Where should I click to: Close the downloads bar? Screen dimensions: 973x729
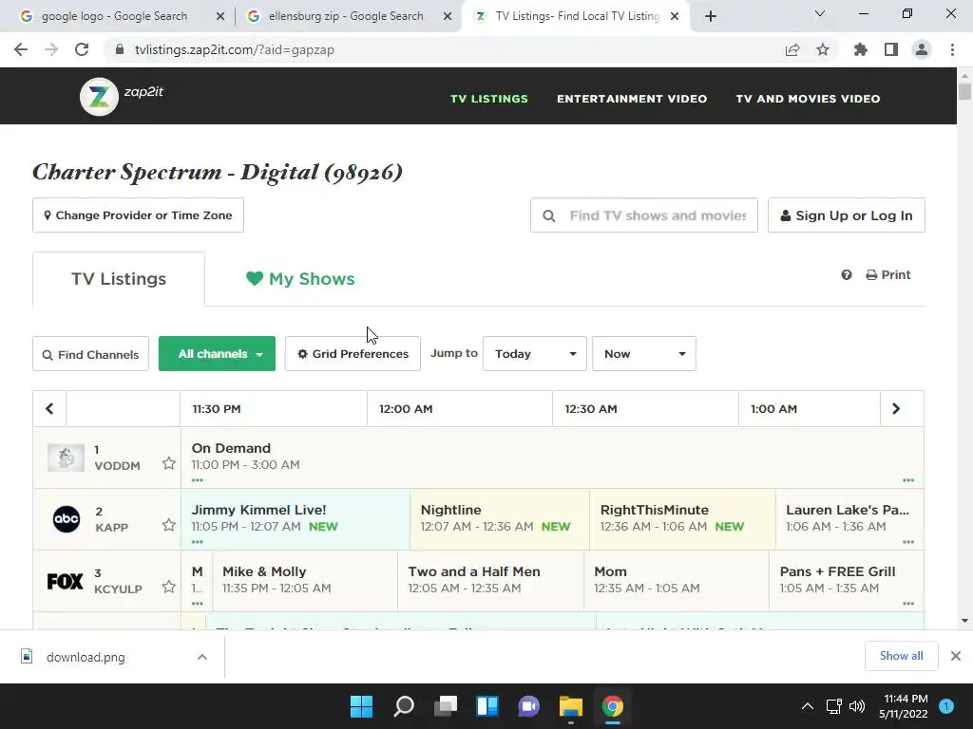(x=956, y=656)
